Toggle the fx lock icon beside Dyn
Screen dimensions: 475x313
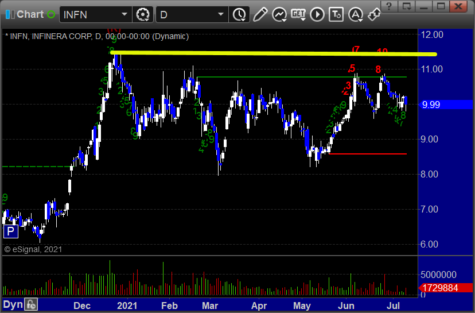pos(31,304)
